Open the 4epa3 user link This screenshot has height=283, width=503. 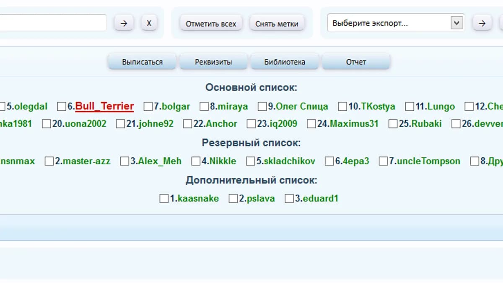(356, 161)
